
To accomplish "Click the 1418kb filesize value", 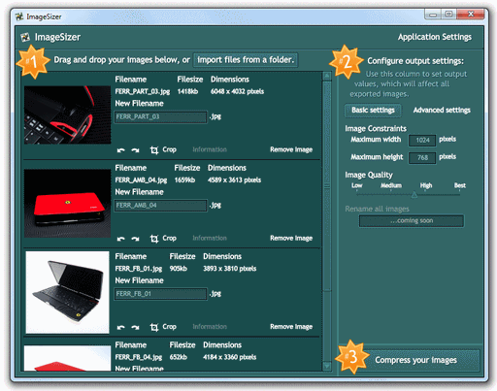I will pyautogui.click(x=187, y=91).
